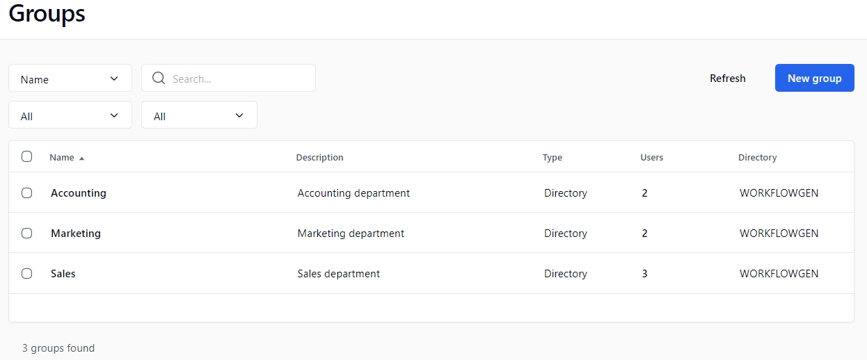Check the Marketing group checkbox
This screenshot has height=360, width=867.
click(x=26, y=233)
